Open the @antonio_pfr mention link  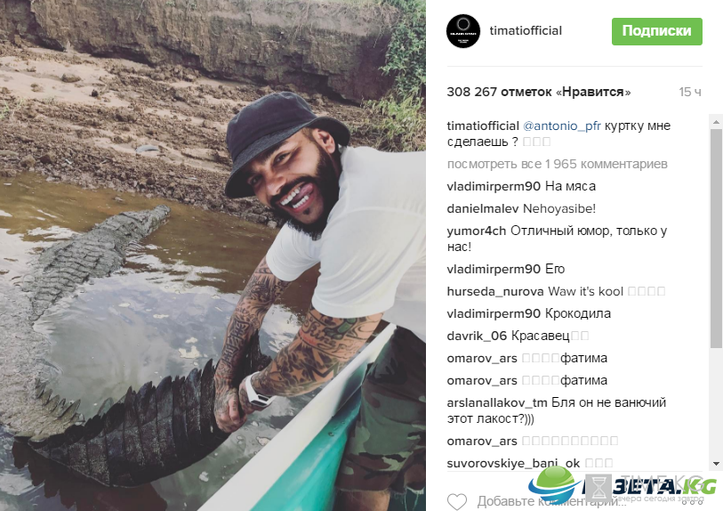pyautogui.click(x=562, y=126)
